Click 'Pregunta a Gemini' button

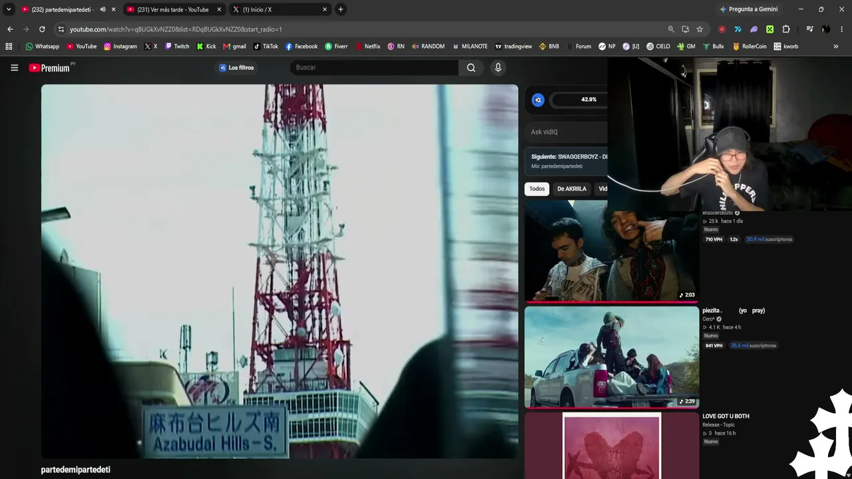(748, 9)
